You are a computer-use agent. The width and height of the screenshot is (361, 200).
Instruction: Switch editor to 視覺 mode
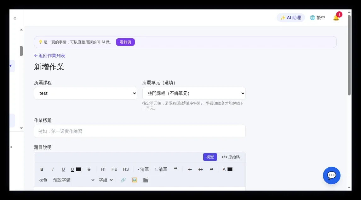(x=210, y=157)
